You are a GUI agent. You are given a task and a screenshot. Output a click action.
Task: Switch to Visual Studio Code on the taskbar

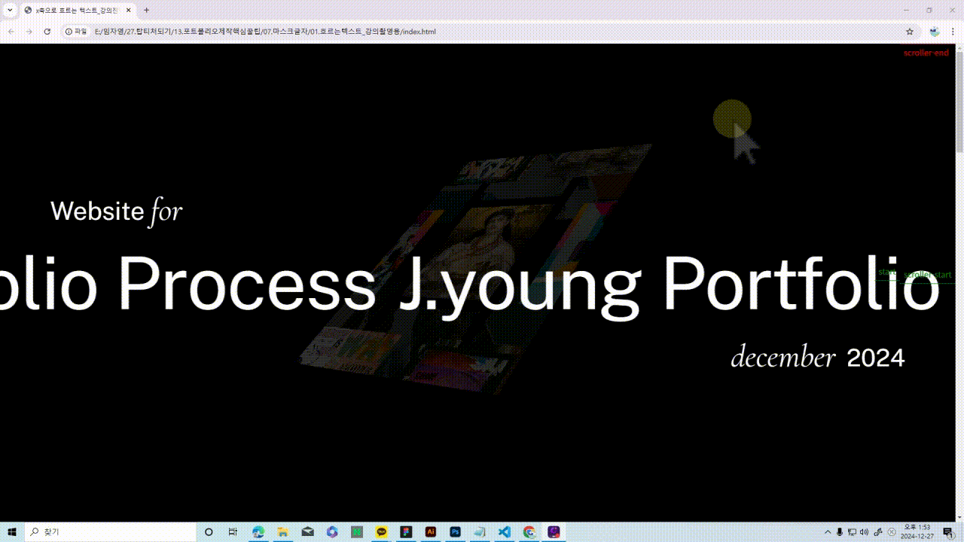505,532
